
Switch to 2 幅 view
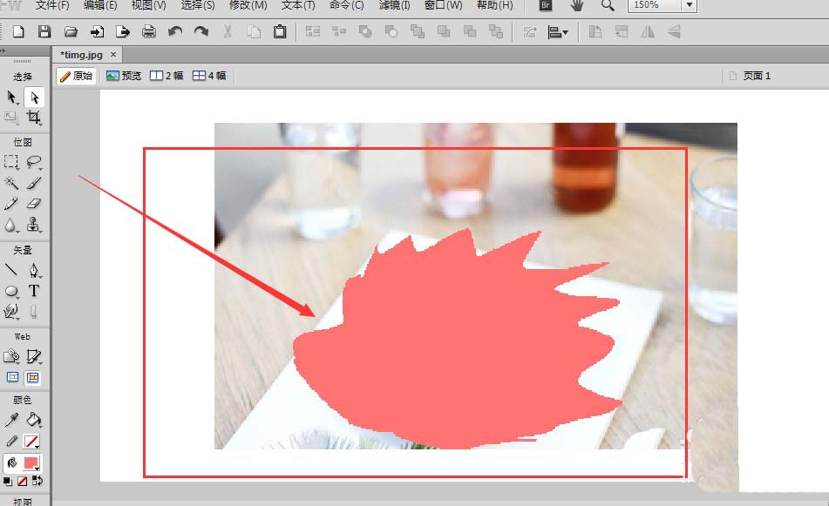coord(166,76)
